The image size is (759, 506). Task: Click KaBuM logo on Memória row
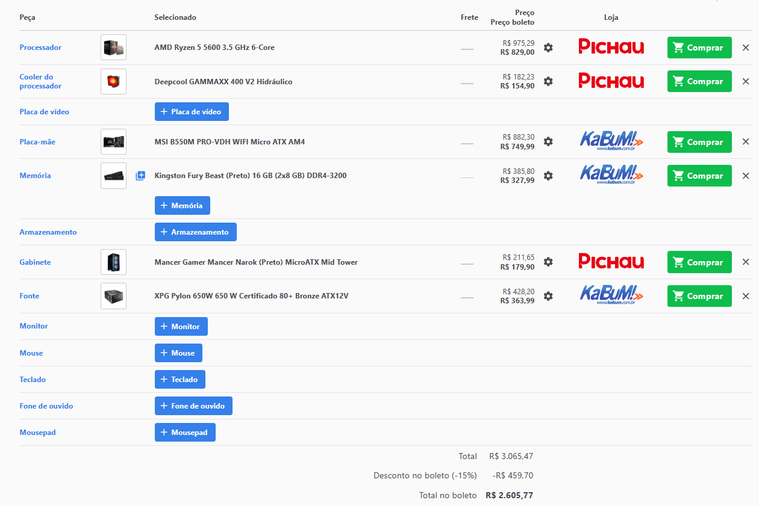[611, 175]
